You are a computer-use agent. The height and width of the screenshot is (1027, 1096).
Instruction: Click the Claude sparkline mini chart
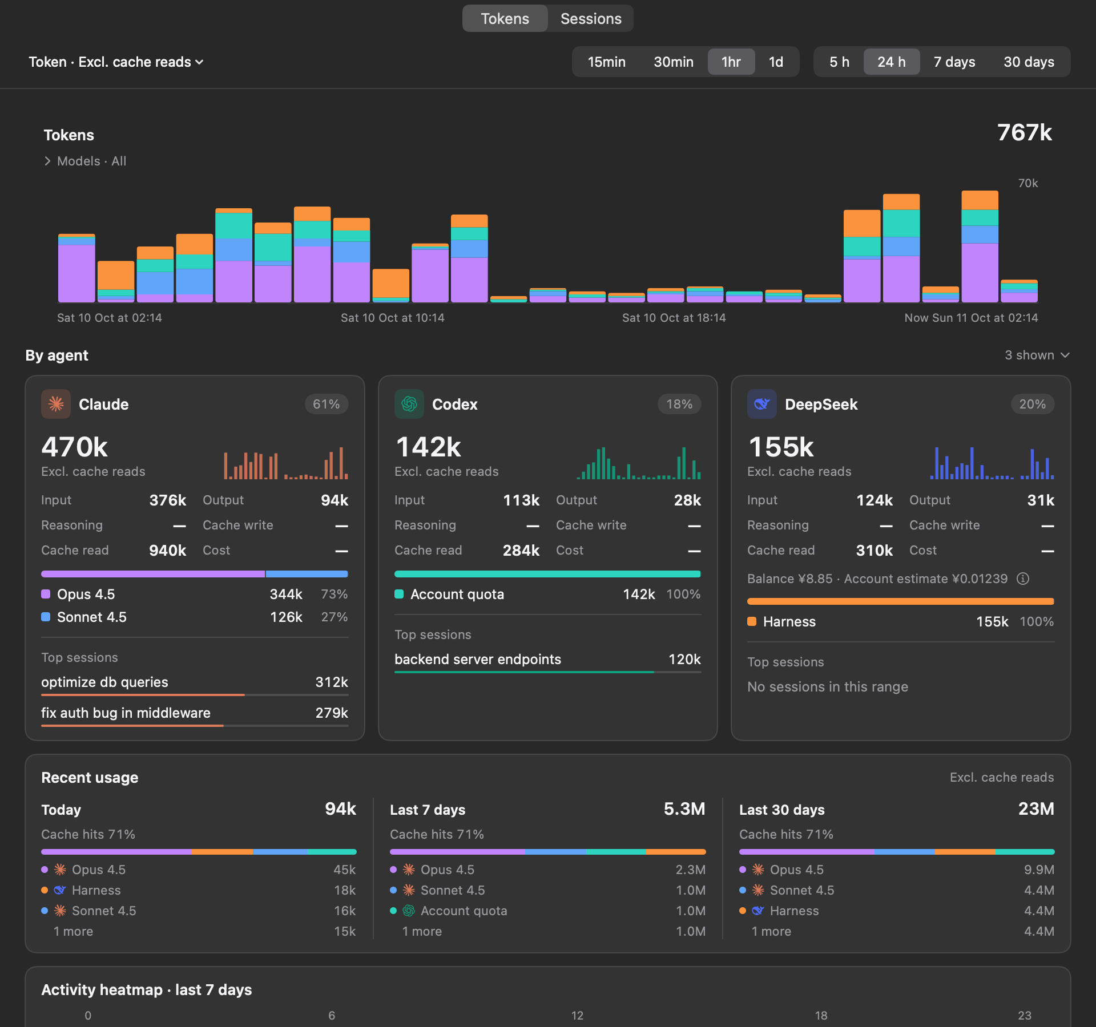click(286, 463)
